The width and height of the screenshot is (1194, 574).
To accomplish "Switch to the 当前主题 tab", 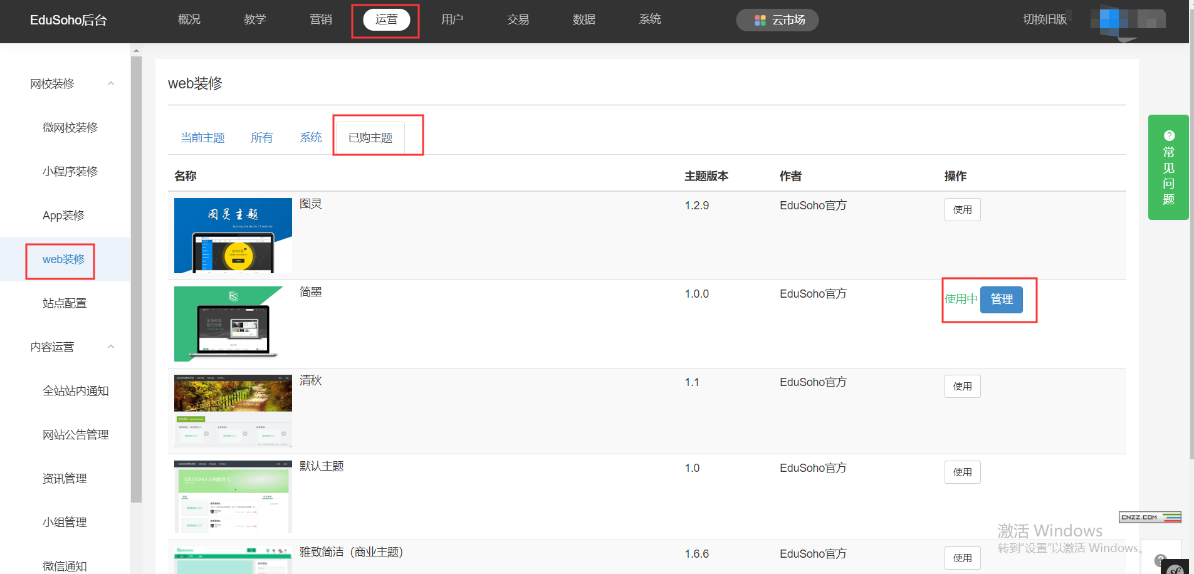I will coord(202,138).
